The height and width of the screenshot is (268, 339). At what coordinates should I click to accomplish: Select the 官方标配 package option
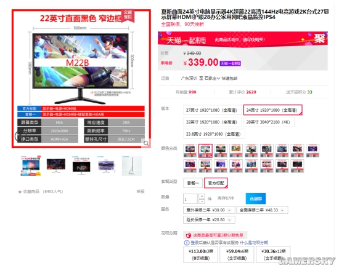coord(216,183)
